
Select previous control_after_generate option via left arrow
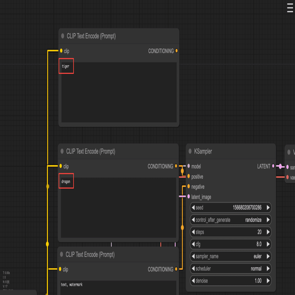[x=193, y=220]
